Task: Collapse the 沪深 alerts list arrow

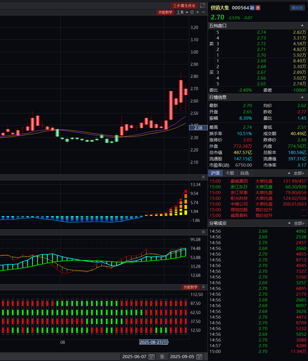Action: [289, 173]
